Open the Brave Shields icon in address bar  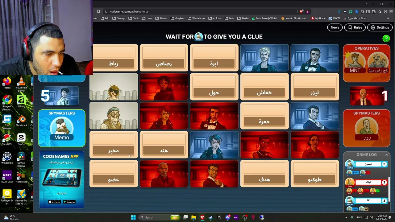point(301,12)
